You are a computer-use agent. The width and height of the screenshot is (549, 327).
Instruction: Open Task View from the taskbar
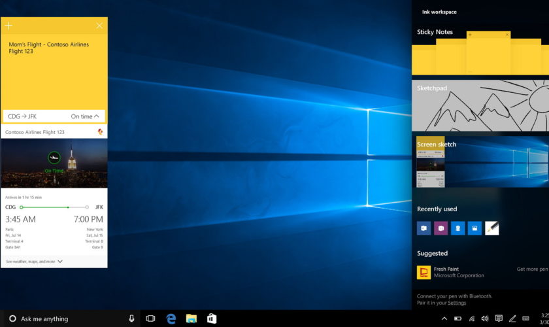150,318
